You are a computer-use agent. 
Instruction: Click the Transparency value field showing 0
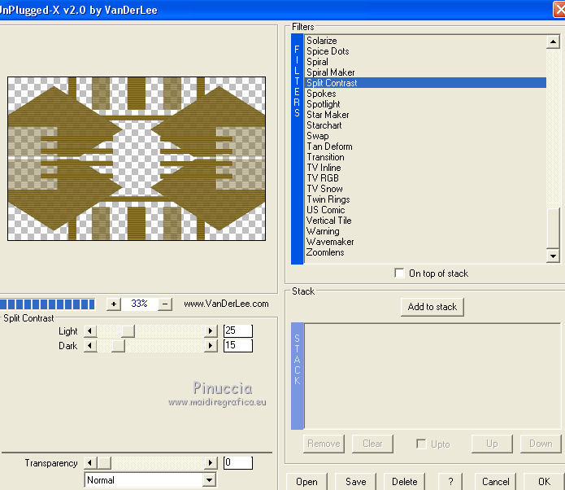tap(238, 462)
